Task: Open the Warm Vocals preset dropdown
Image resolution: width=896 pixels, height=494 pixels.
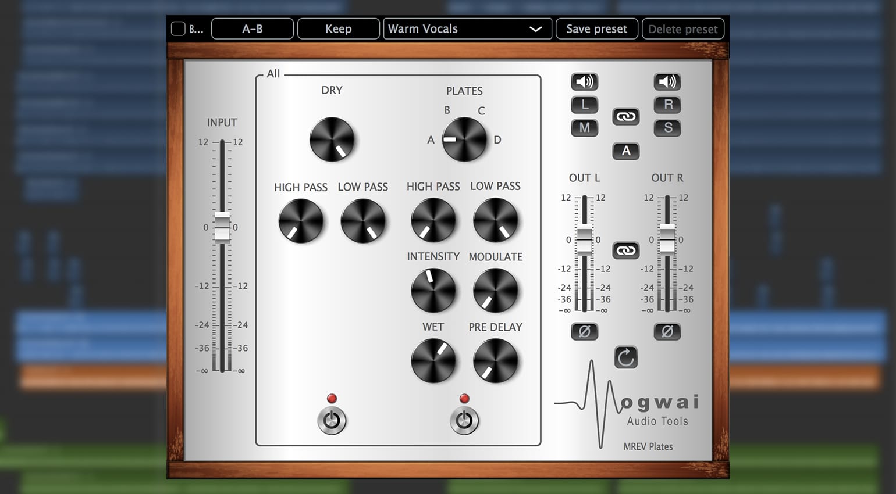Action: 467,28
